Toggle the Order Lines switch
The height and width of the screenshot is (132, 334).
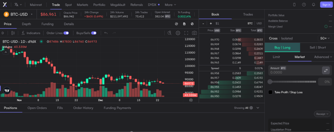pos(66,33)
